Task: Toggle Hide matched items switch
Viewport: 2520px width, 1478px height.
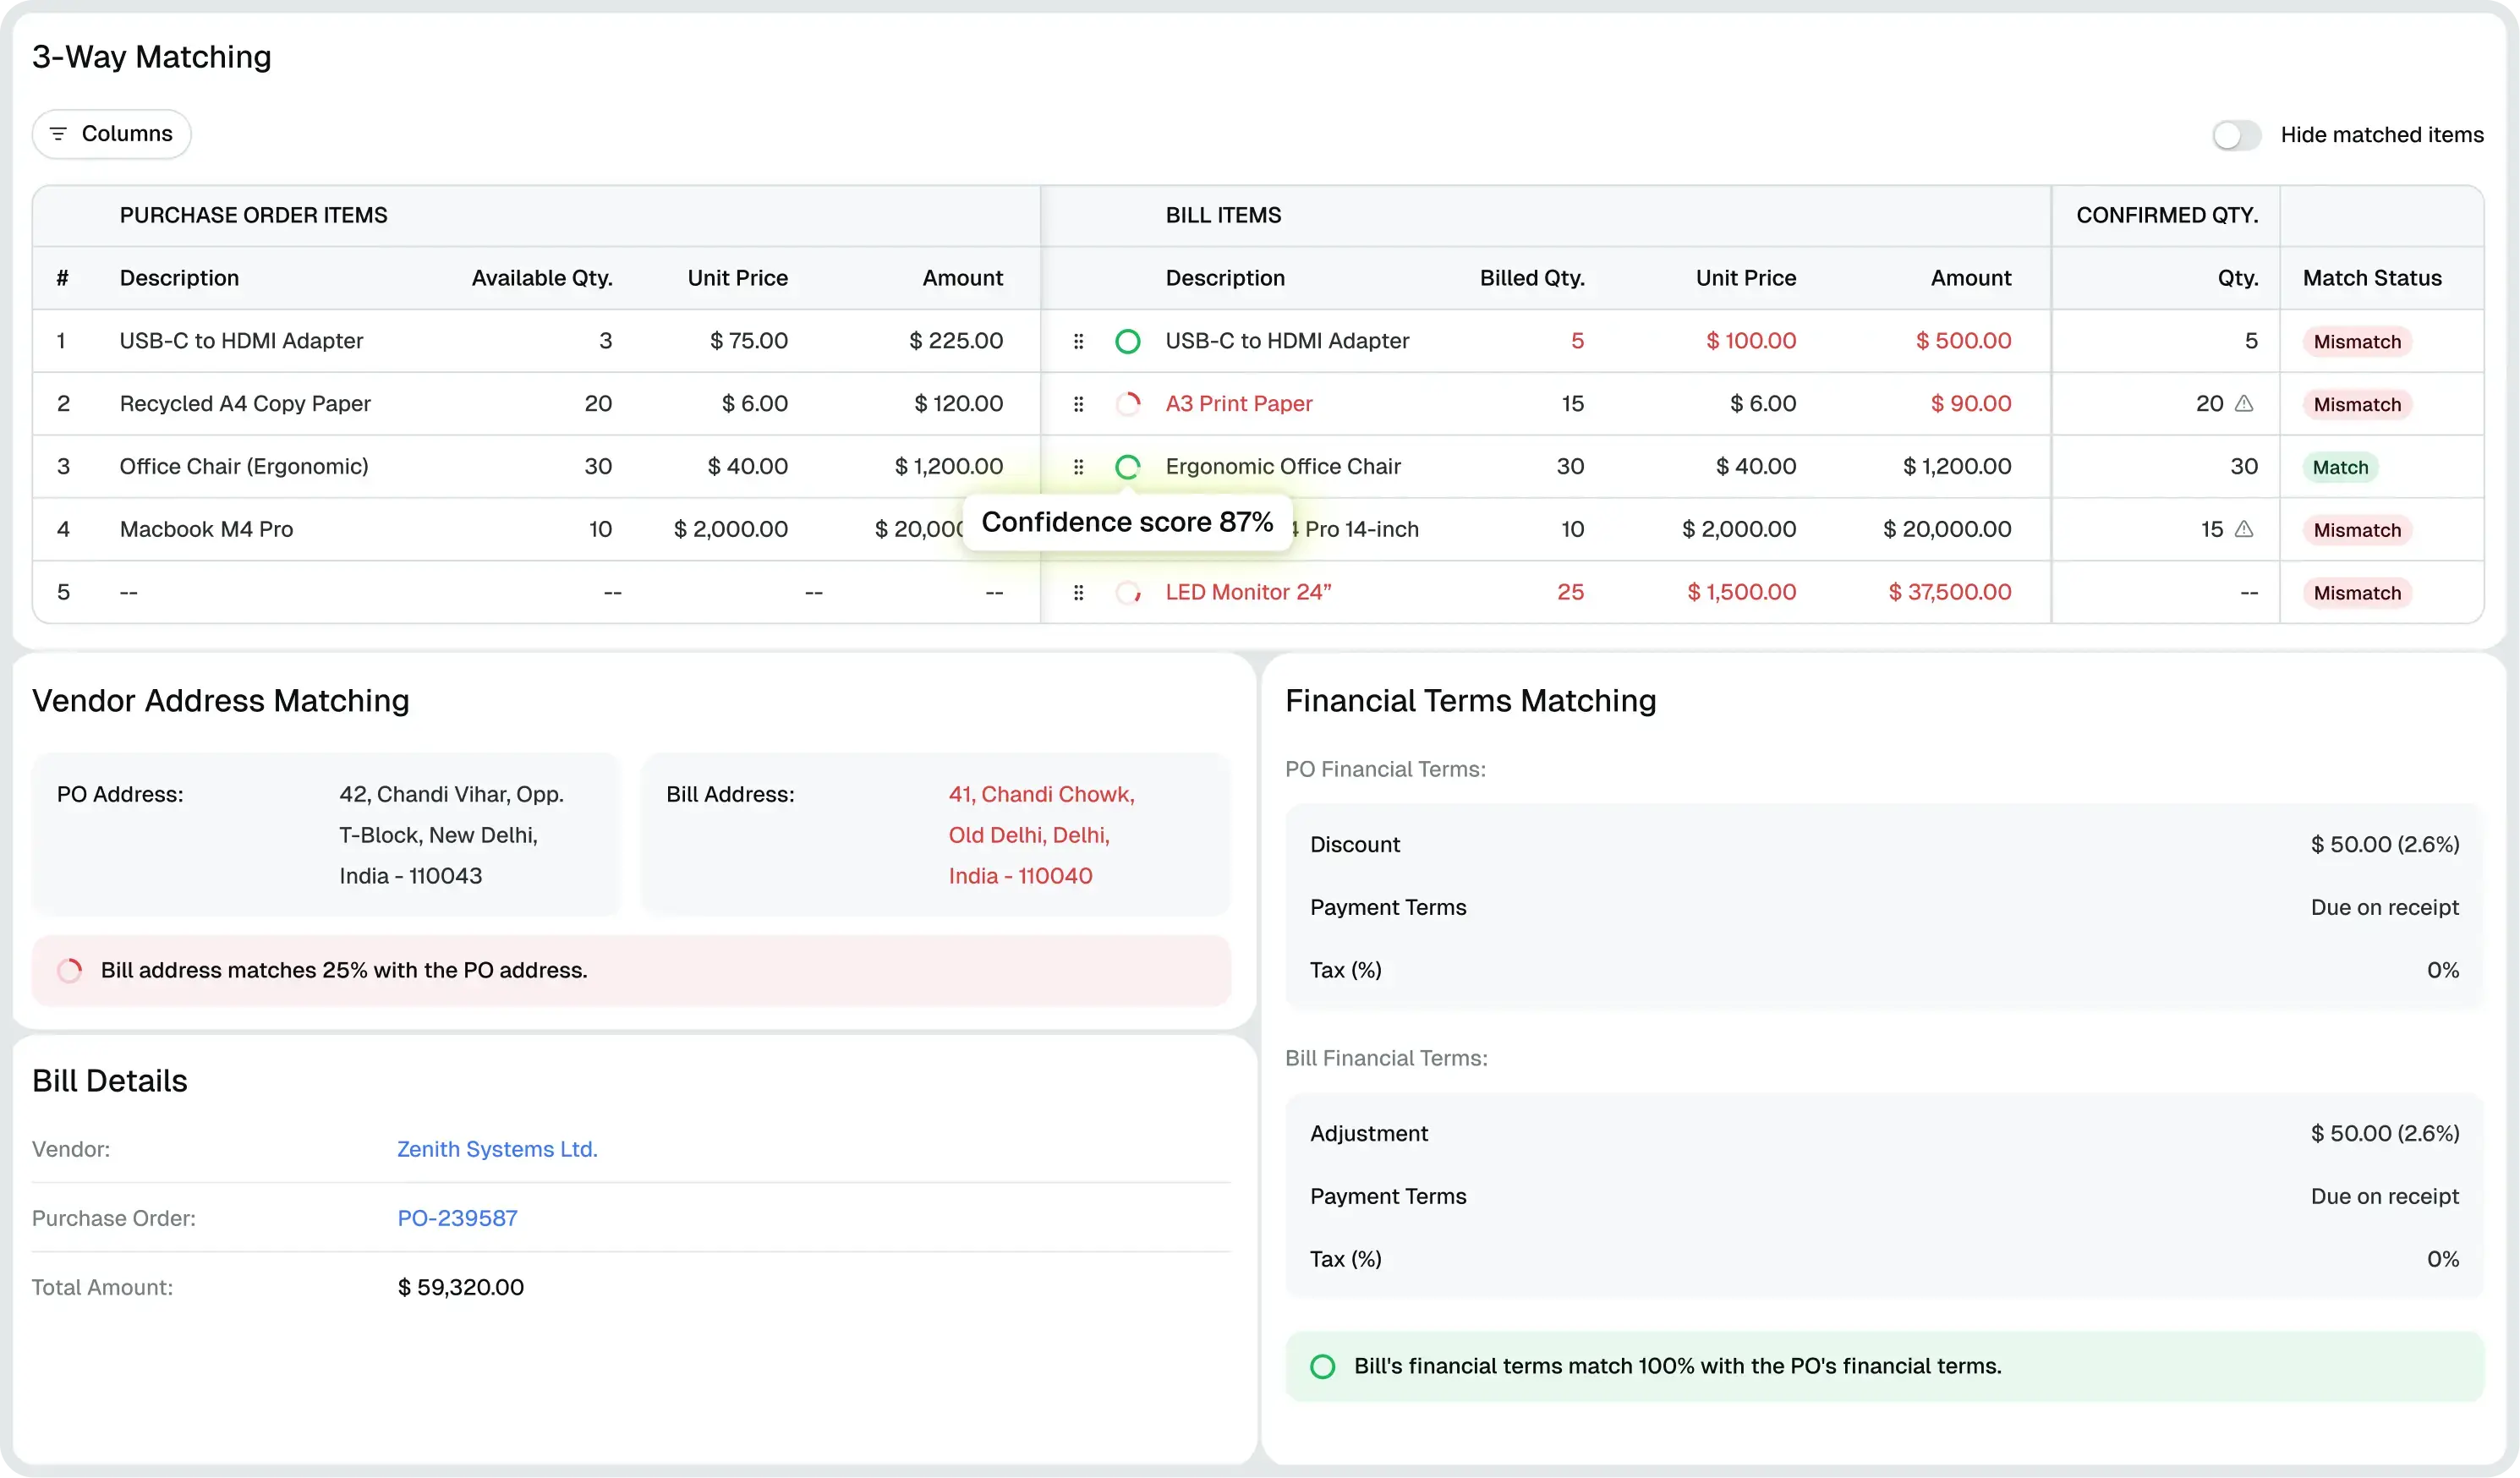Action: pyautogui.click(x=2236, y=135)
